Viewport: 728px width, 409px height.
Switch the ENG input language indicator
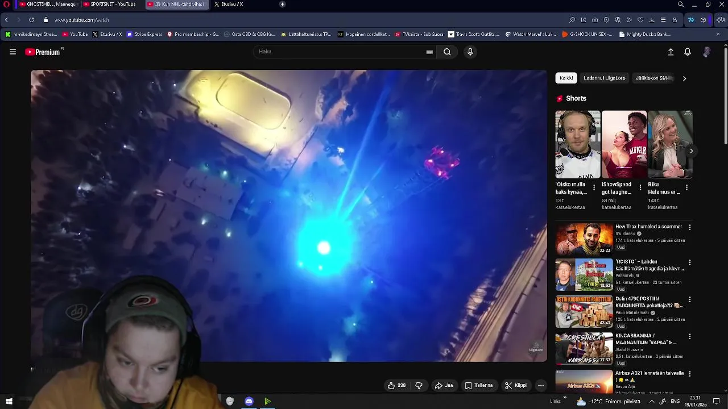pos(675,402)
